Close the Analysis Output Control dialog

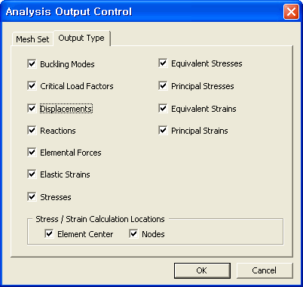coord(291,11)
